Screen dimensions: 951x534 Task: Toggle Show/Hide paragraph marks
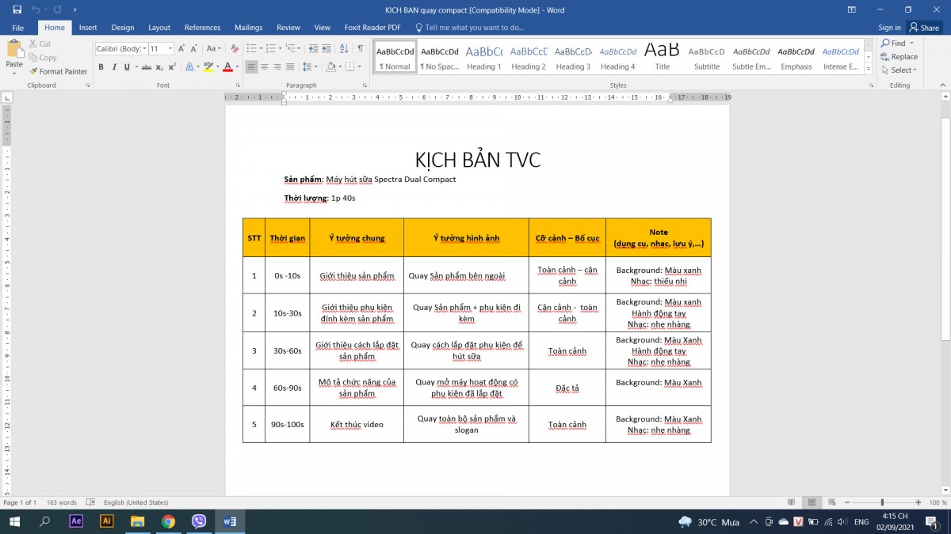[x=360, y=49]
